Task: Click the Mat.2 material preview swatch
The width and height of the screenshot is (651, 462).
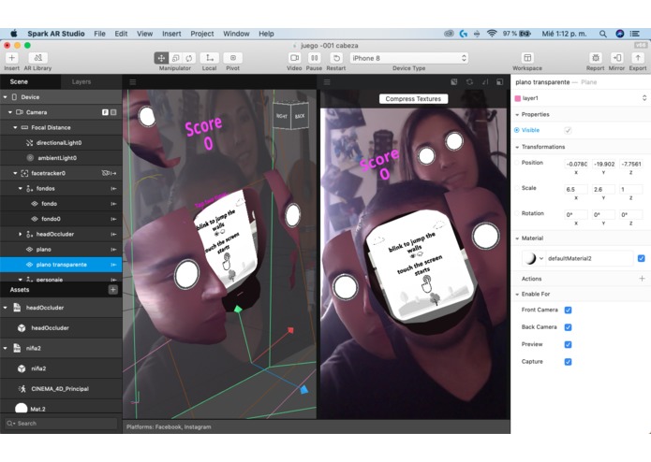Action: click(x=22, y=408)
